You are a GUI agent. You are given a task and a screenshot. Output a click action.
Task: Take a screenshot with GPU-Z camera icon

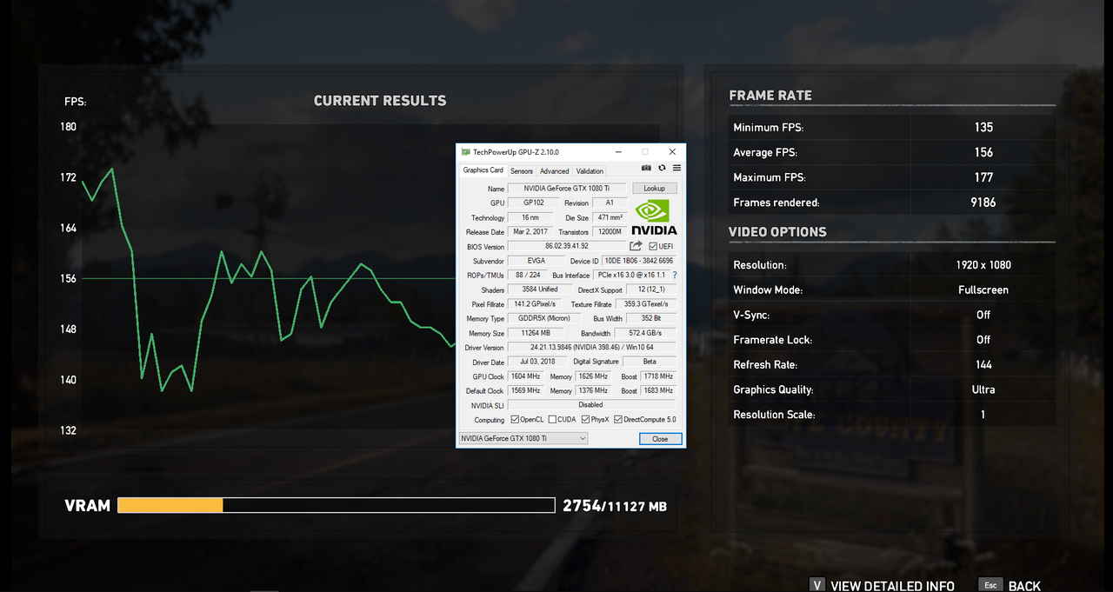point(646,168)
